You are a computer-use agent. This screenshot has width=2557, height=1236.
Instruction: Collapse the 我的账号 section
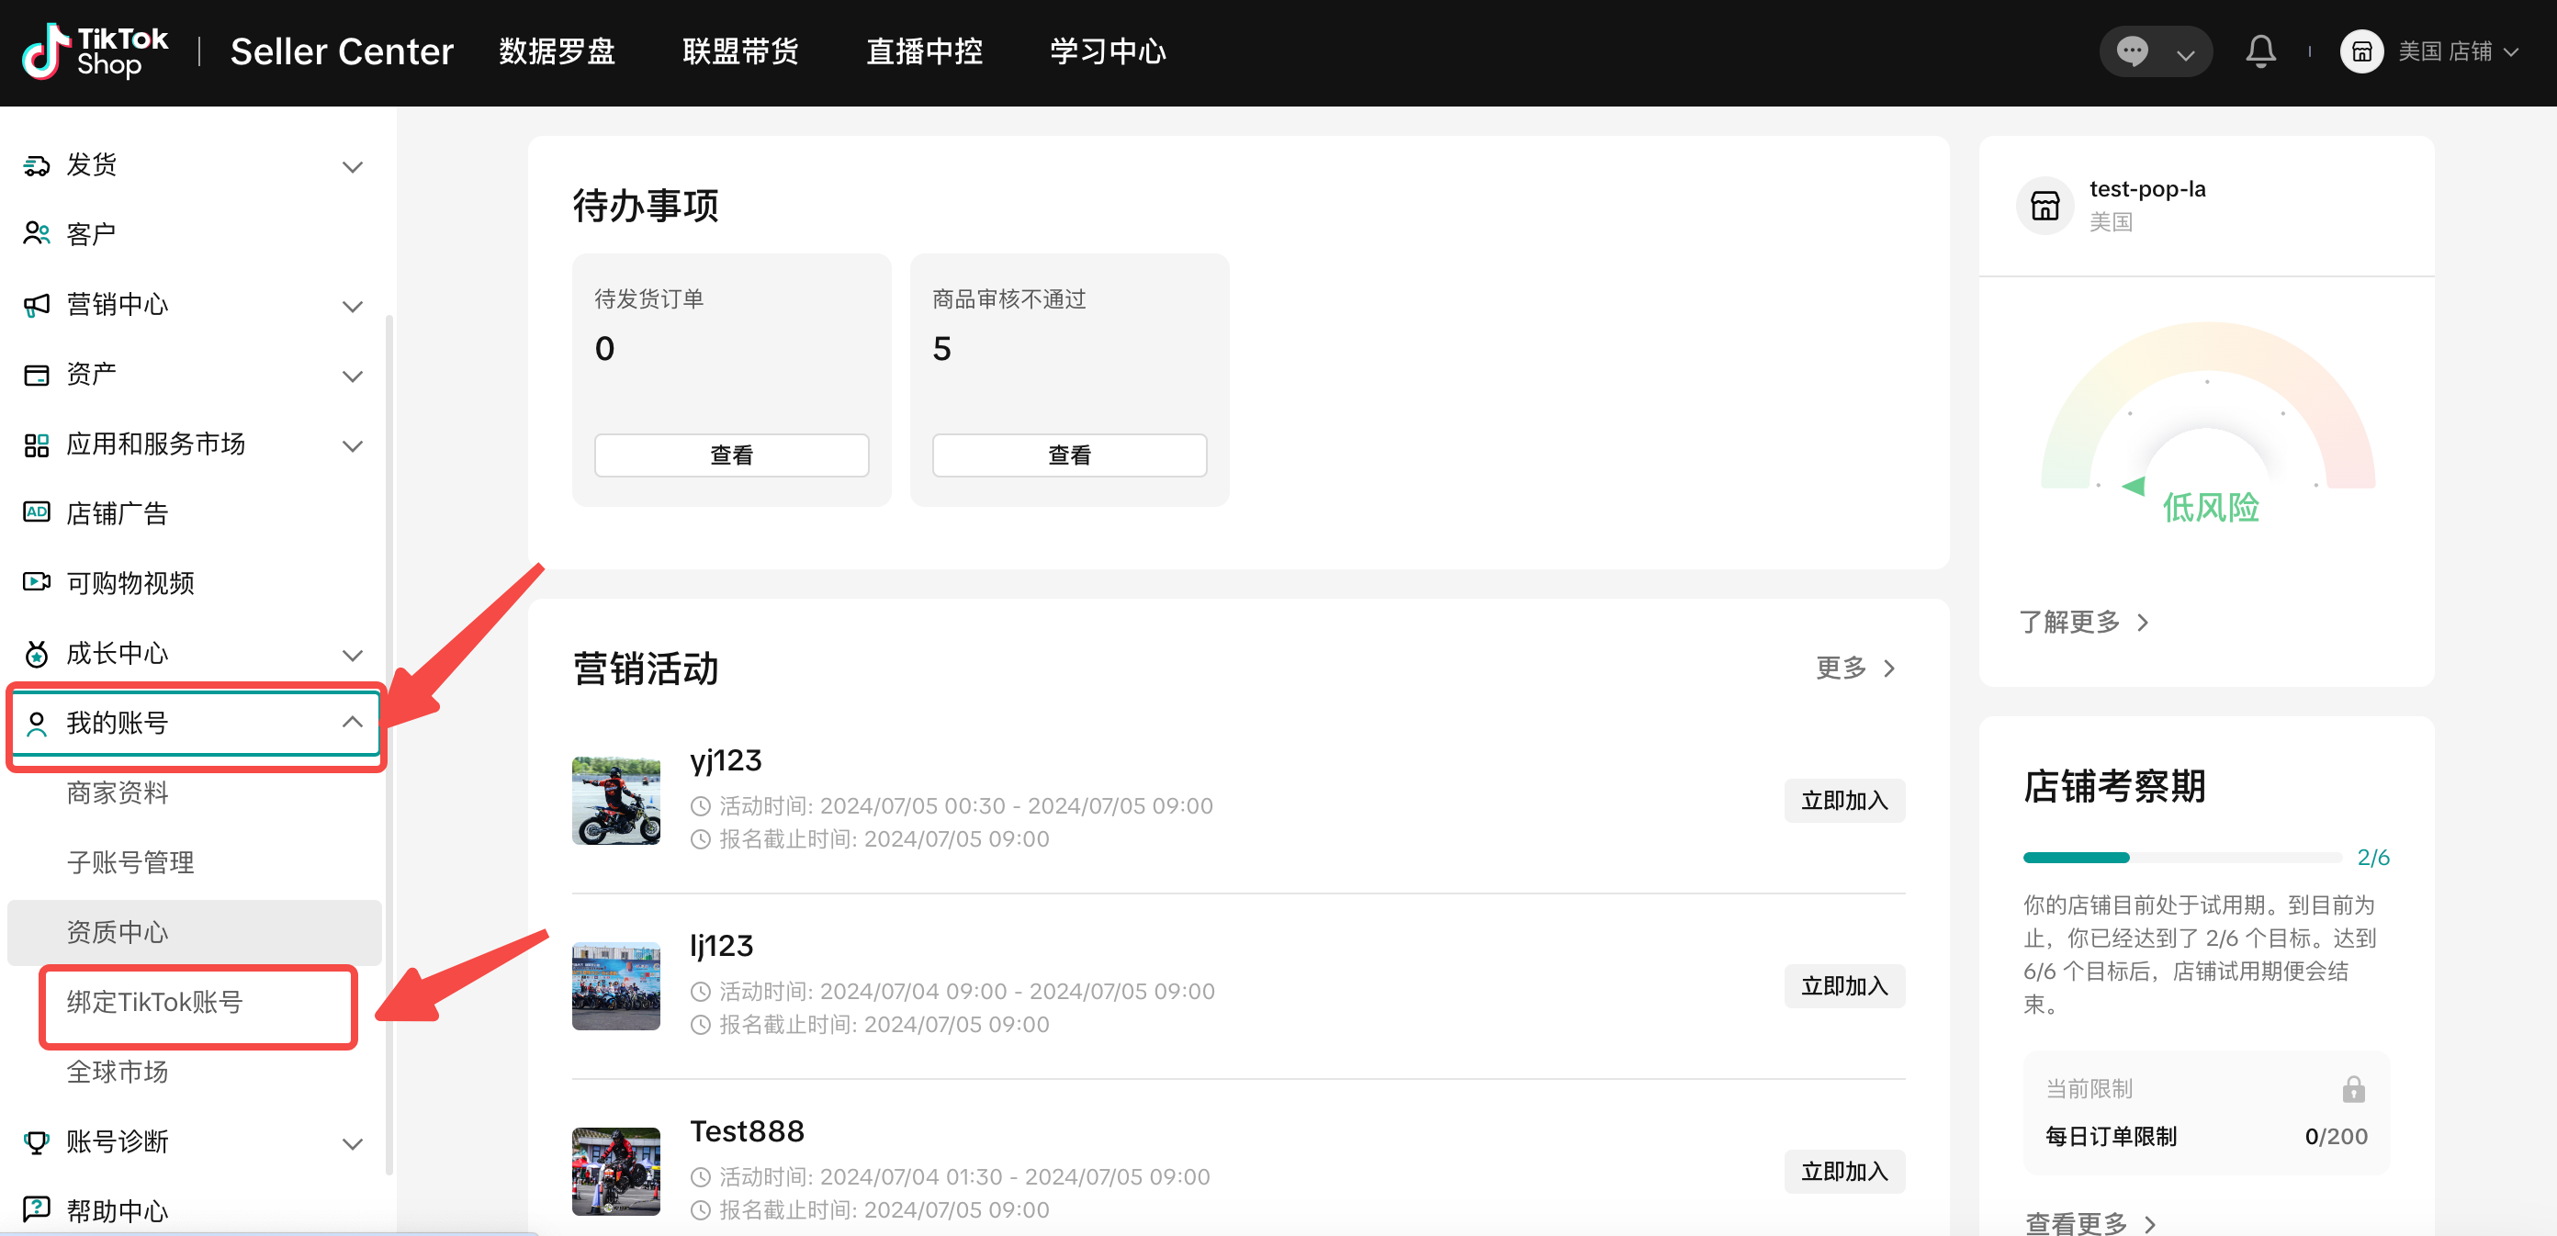point(353,722)
